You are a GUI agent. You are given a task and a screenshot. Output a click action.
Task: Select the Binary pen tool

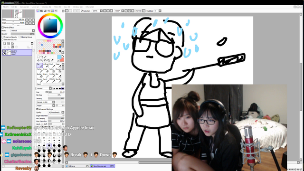[46, 76]
